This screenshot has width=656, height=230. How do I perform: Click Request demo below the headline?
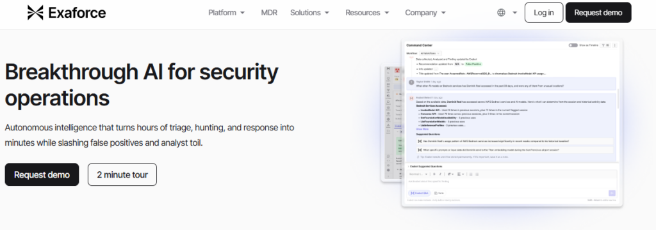coord(42,174)
